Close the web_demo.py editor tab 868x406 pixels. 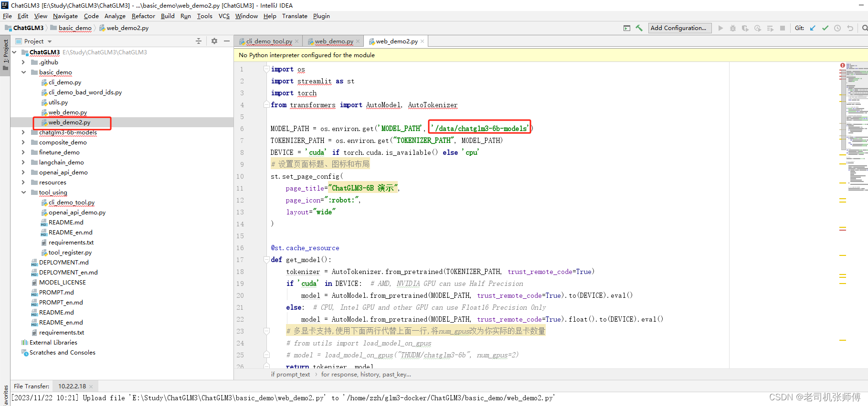pyautogui.click(x=358, y=41)
